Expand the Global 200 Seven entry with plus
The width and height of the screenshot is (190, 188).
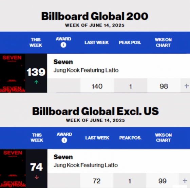point(187,86)
